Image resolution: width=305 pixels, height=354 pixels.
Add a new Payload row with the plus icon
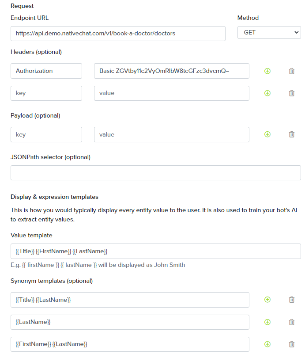pyautogui.click(x=267, y=134)
